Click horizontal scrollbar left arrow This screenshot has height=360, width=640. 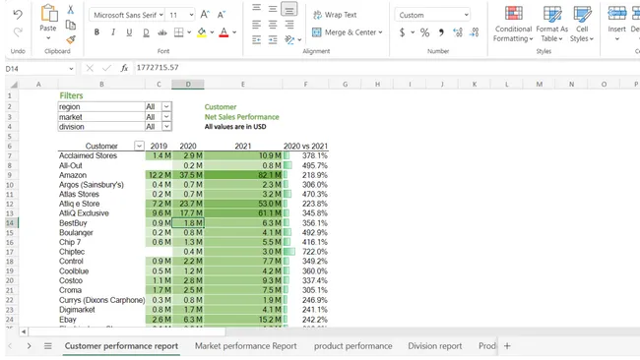click(x=24, y=331)
